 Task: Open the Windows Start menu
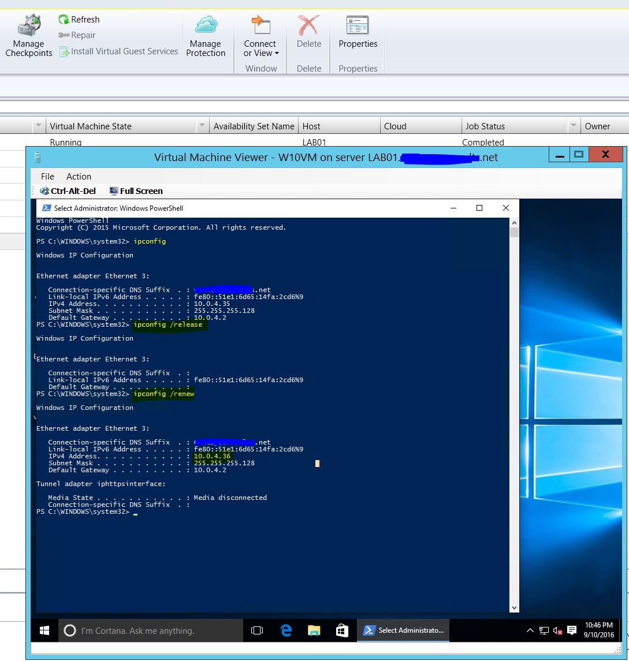pos(44,630)
